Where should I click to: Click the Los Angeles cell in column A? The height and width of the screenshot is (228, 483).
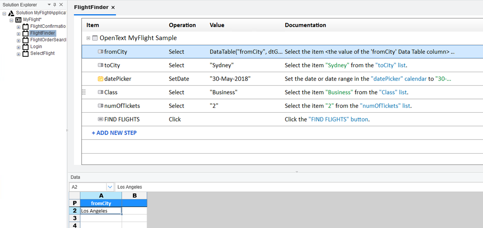(x=101, y=211)
